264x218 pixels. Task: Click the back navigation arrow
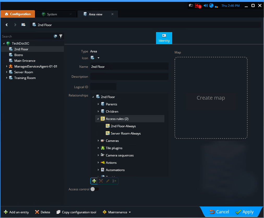(7, 25)
